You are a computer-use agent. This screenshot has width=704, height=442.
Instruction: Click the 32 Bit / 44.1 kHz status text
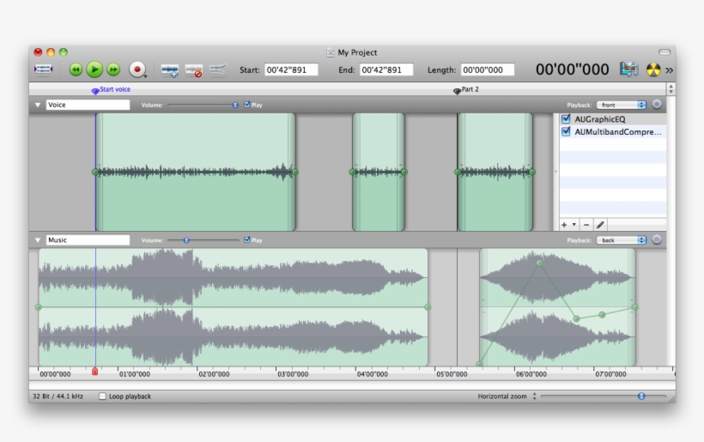58,397
